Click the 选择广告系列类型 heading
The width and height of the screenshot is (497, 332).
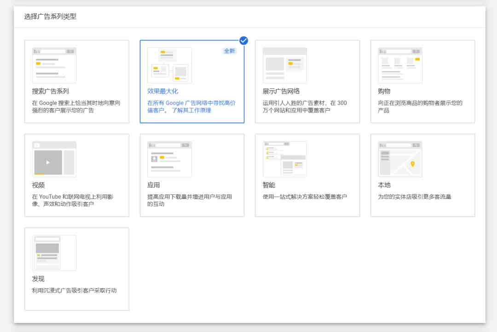pyautogui.click(x=51, y=17)
